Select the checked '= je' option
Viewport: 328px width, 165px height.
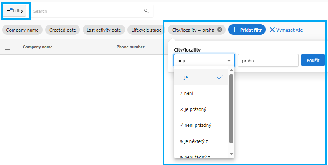[x=201, y=77]
